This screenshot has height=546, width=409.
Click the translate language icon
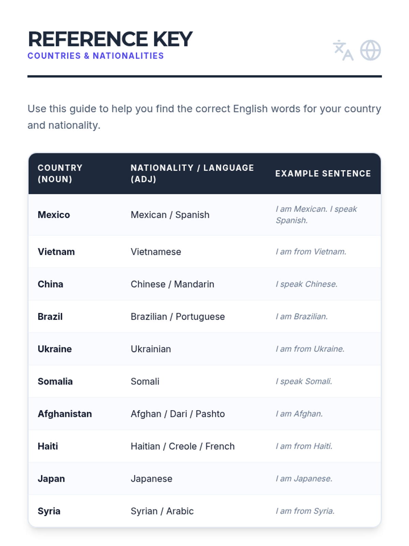pos(343,50)
